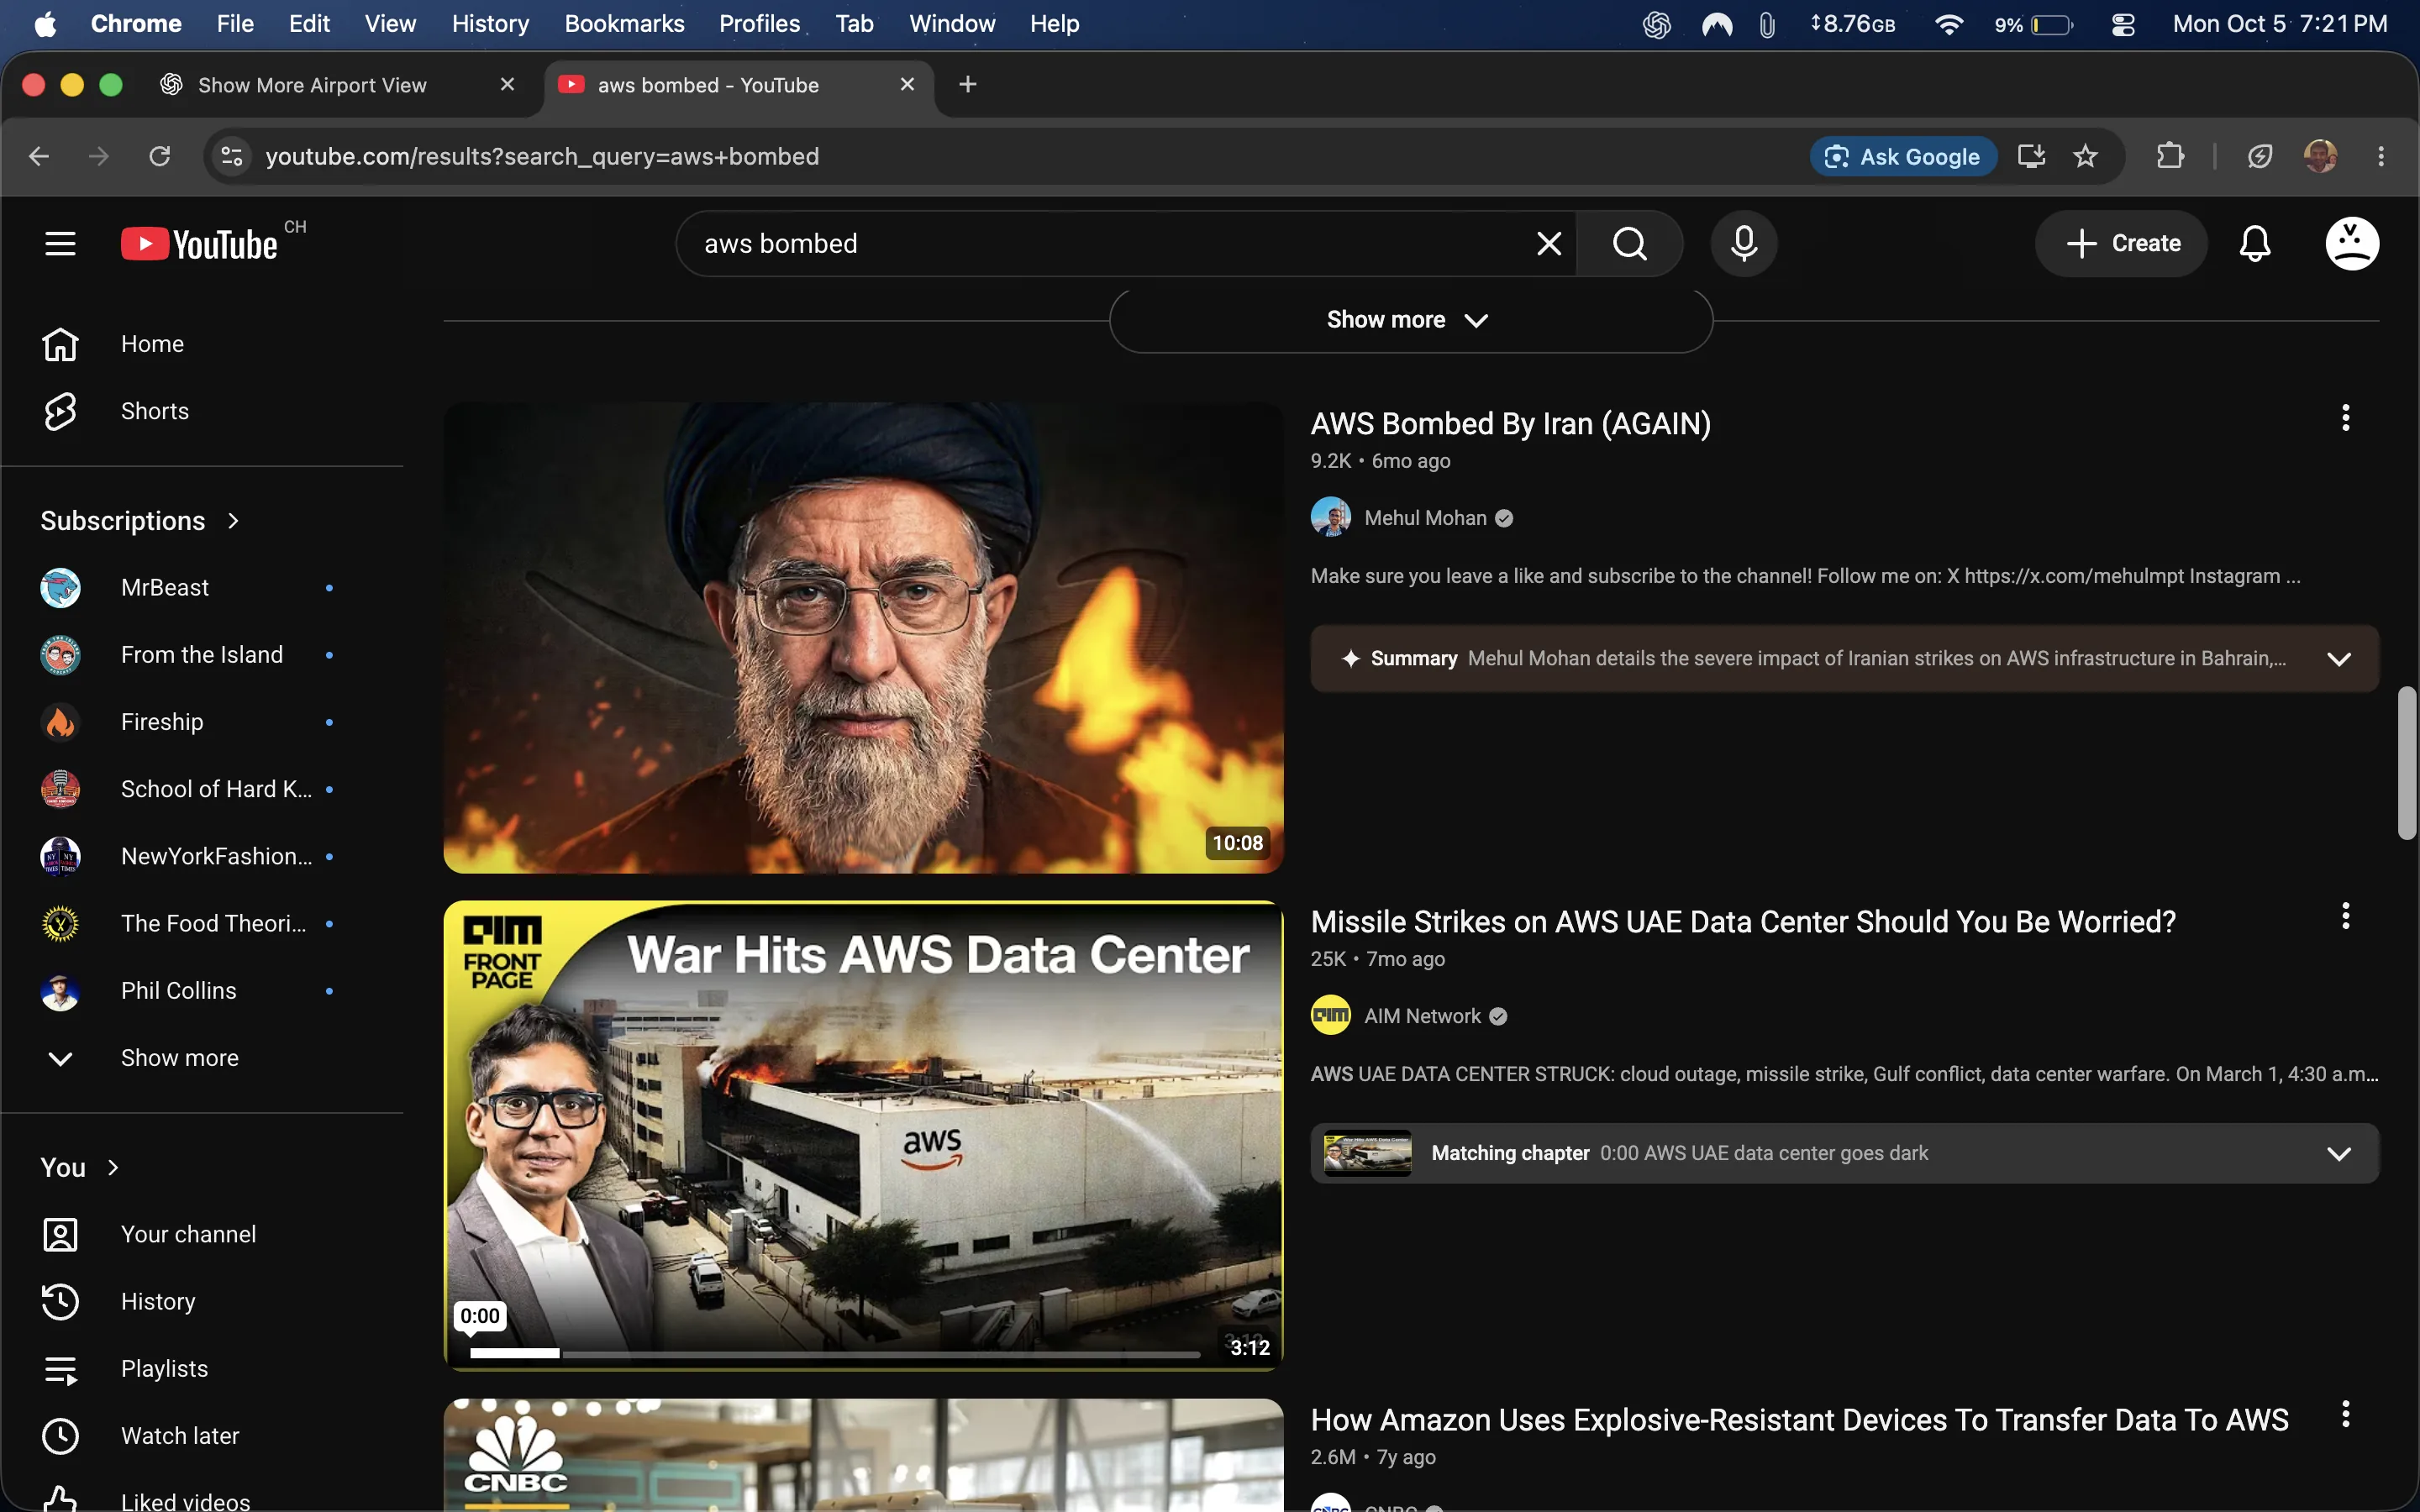
Task: Expand the Summary section chevron
Action: coord(2338,658)
